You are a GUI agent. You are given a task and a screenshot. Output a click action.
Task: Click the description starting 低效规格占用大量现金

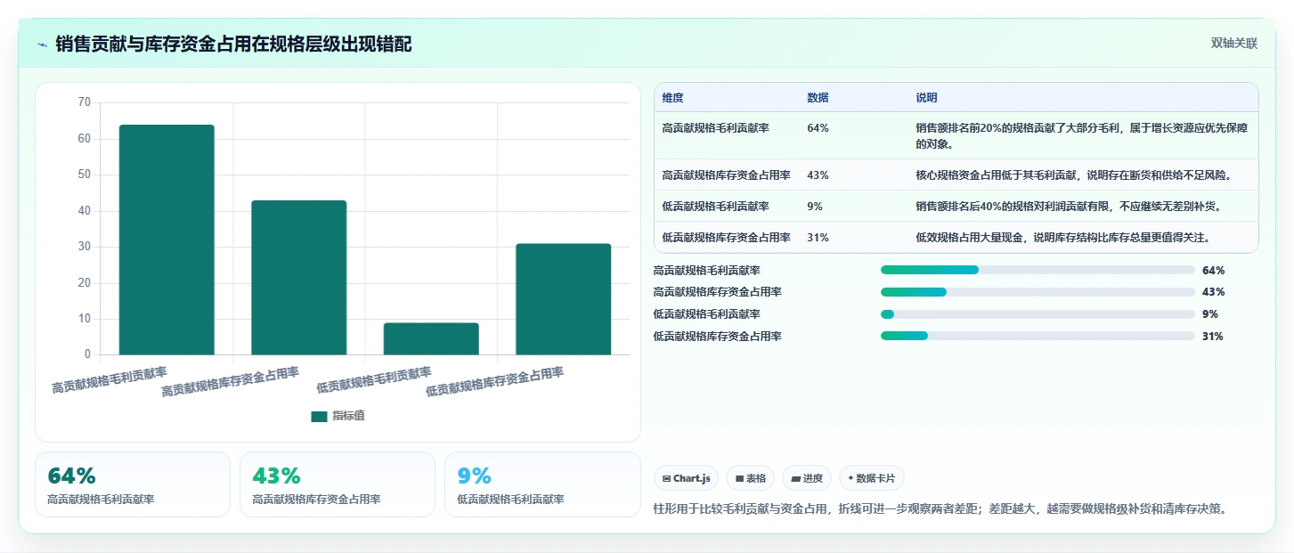(1062, 238)
